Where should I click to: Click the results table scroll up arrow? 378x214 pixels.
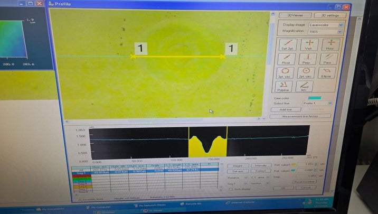[x=221, y=164]
